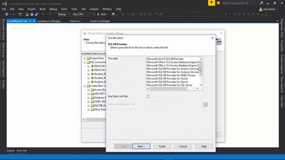The height and width of the screenshot is (160, 285).
Task: Expand the More Data Sources folder node
Action: point(89,110)
